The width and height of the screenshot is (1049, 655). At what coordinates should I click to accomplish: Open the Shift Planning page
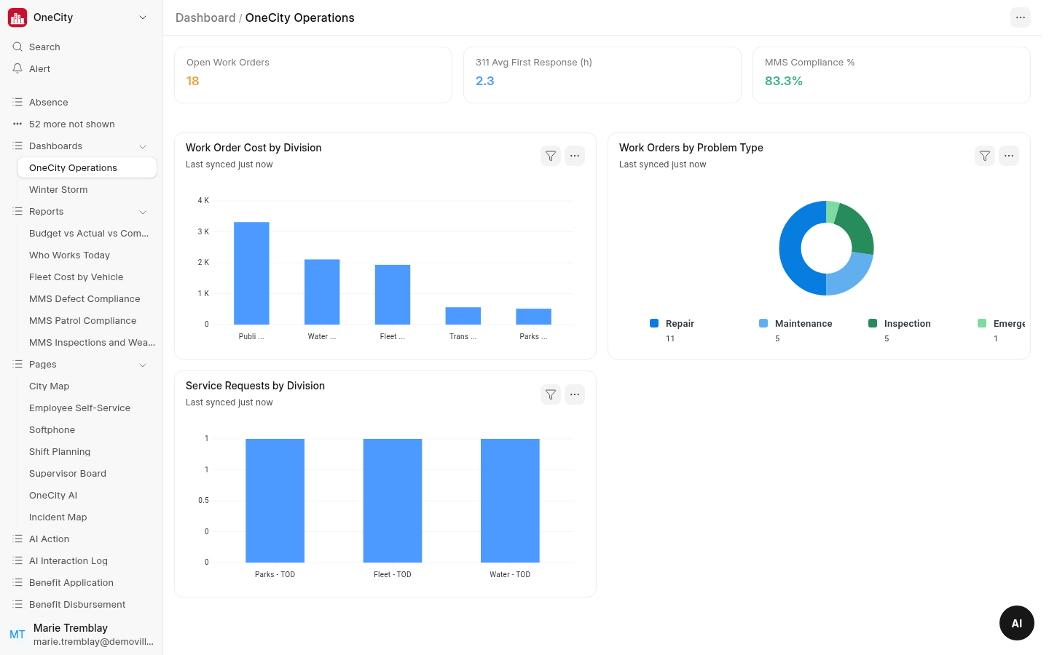click(87, 451)
